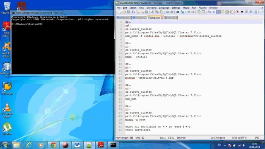Open Google Chrome from the taskbar
The height and width of the screenshot is (149, 265).
click(x=53, y=145)
